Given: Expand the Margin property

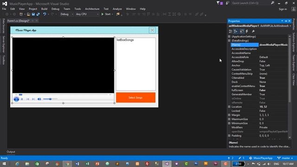Looking at the screenshot, I should (x=229, y=115).
